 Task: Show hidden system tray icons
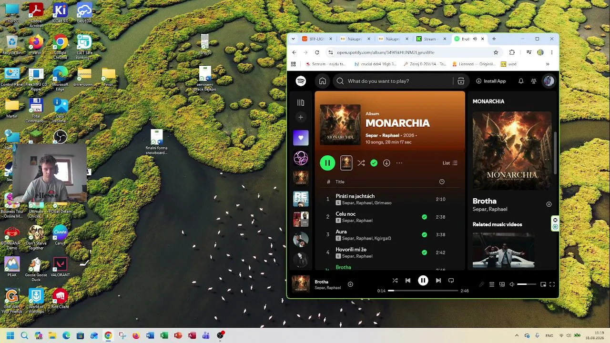pyautogui.click(x=517, y=335)
